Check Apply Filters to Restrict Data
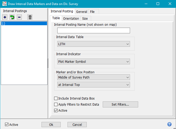This screenshot has height=129, width=176. tap(56, 104)
